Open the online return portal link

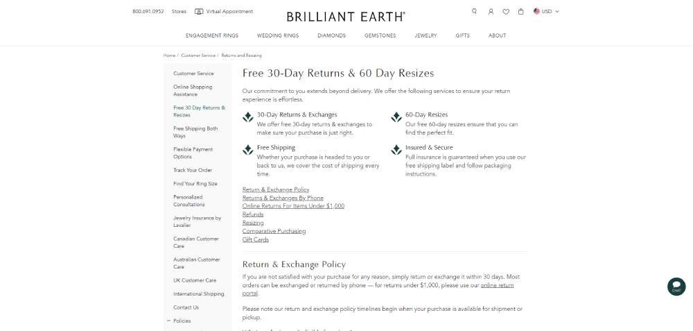497,285
